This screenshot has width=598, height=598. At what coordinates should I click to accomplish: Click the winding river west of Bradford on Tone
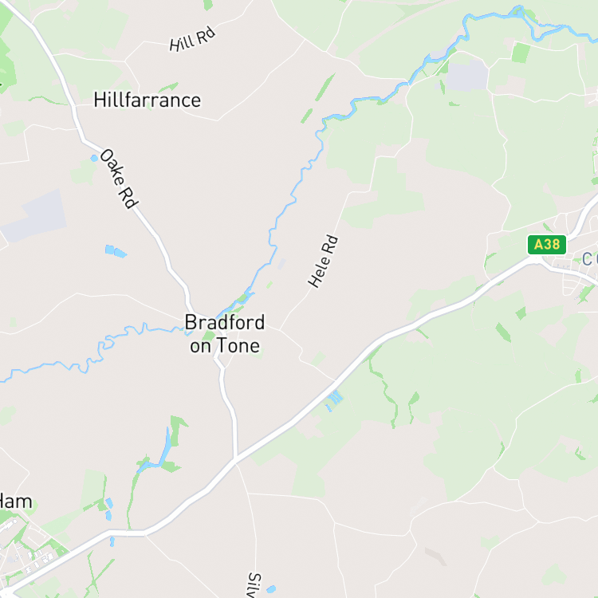point(92,351)
